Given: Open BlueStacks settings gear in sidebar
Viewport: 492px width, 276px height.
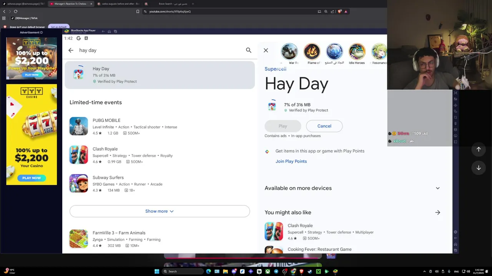Looking at the screenshot, I should (x=455, y=232).
